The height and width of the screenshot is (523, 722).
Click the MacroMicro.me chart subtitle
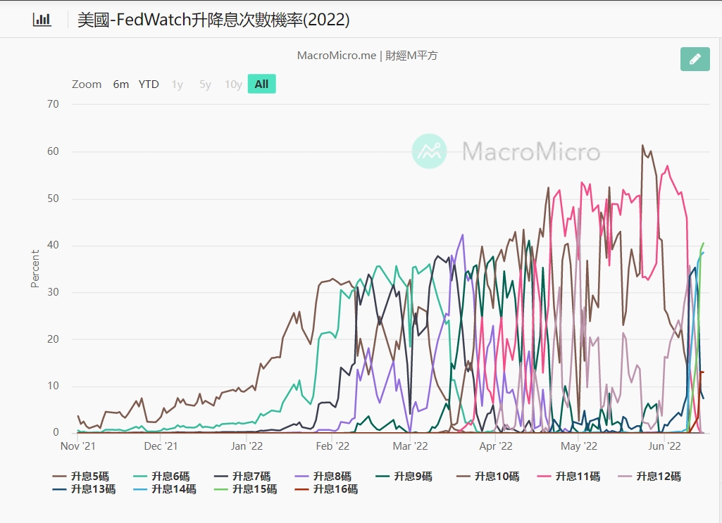click(367, 56)
